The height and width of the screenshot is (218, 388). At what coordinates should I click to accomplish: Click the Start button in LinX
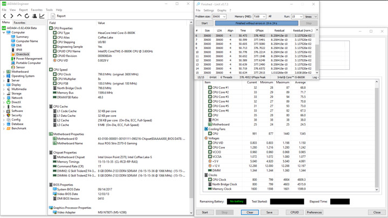(204, 23)
